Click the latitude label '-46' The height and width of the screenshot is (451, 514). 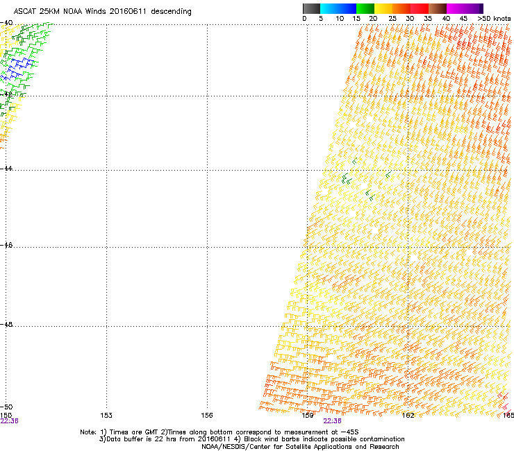click(6, 245)
